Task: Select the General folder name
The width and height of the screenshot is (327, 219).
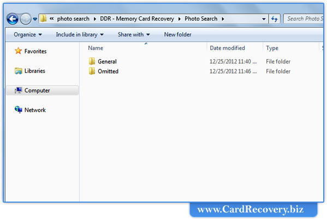Action: coord(107,62)
